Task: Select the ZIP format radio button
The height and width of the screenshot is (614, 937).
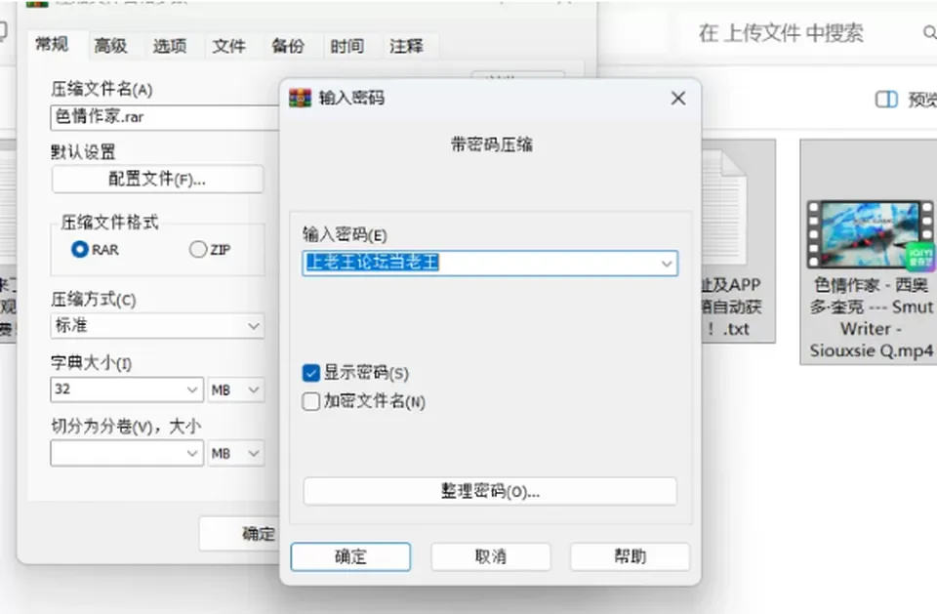Action: click(198, 249)
